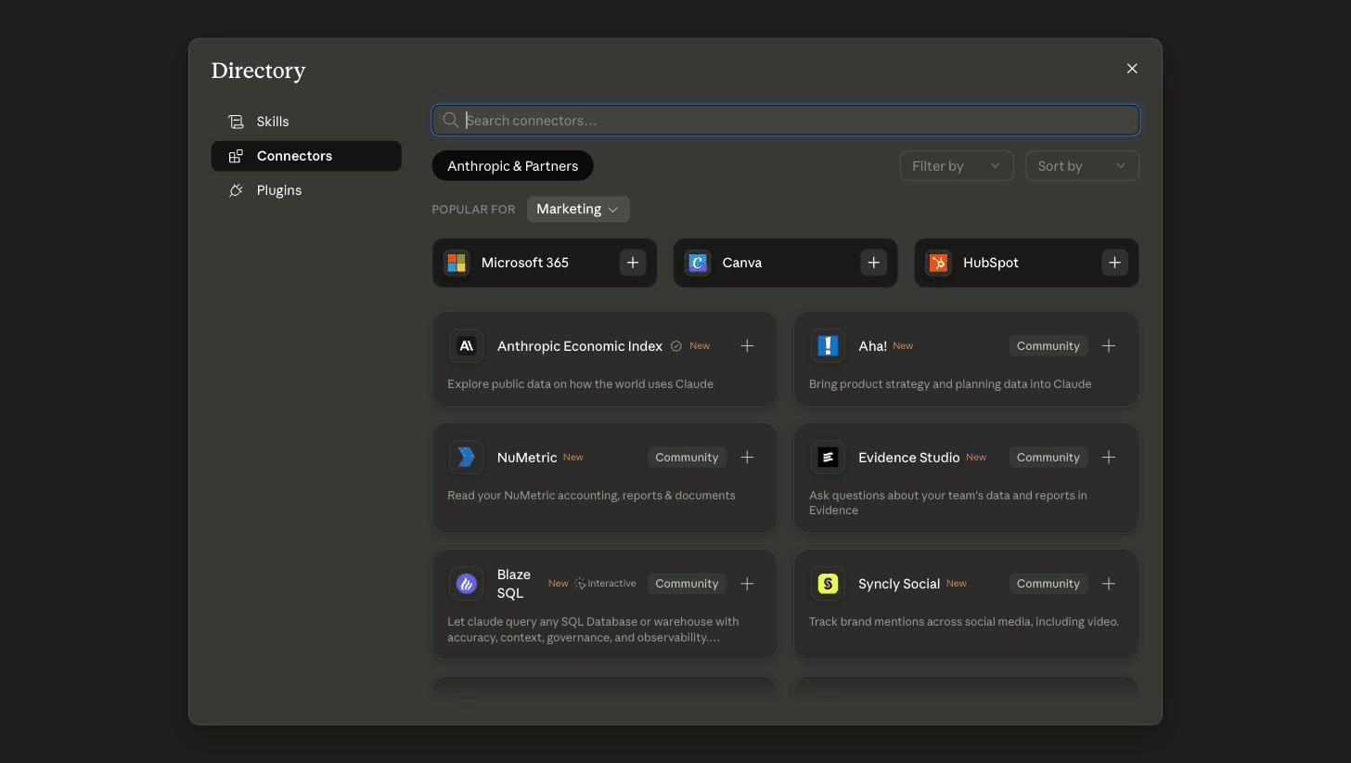Click the search magnifier icon
1351x763 pixels.
(x=451, y=120)
